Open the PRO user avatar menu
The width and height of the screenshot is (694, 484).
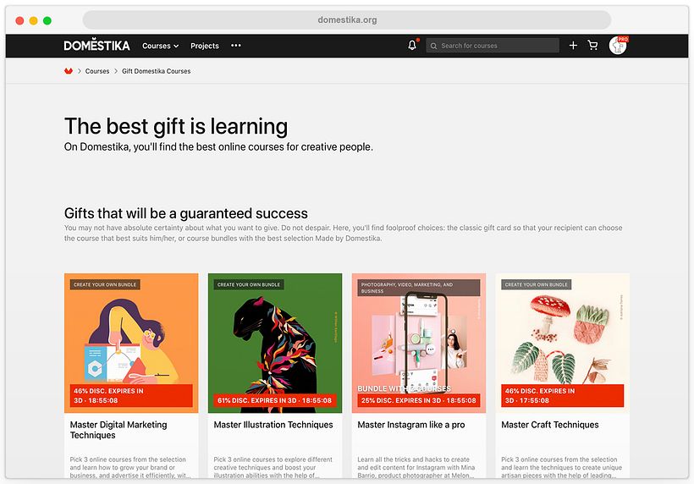point(618,45)
